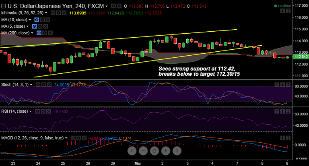Select the 'Sees strong support at 112.42' annotation
Image resolution: width=309 pixels, height=166 pixels.
[x=199, y=71]
